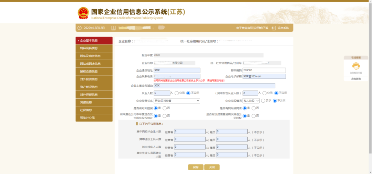Select 否 for 是否有对外担保
Viewport: 372px width, 174px height.
(164, 108)
